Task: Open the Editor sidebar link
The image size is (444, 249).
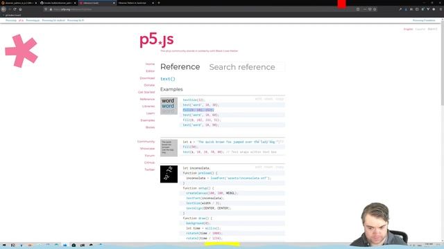Action: click(151, 71)
